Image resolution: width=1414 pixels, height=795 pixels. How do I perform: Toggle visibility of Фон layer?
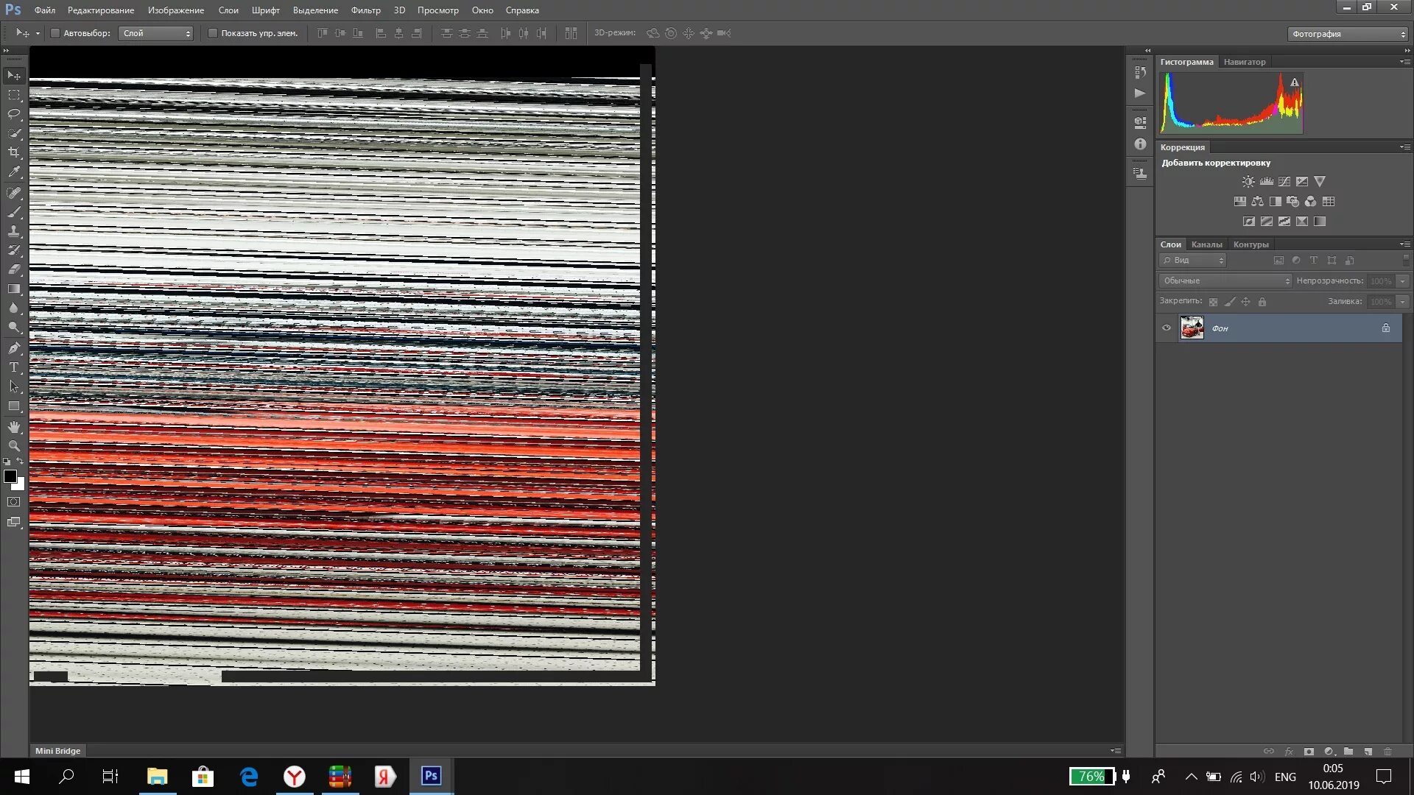click(x=1167, y=328)
